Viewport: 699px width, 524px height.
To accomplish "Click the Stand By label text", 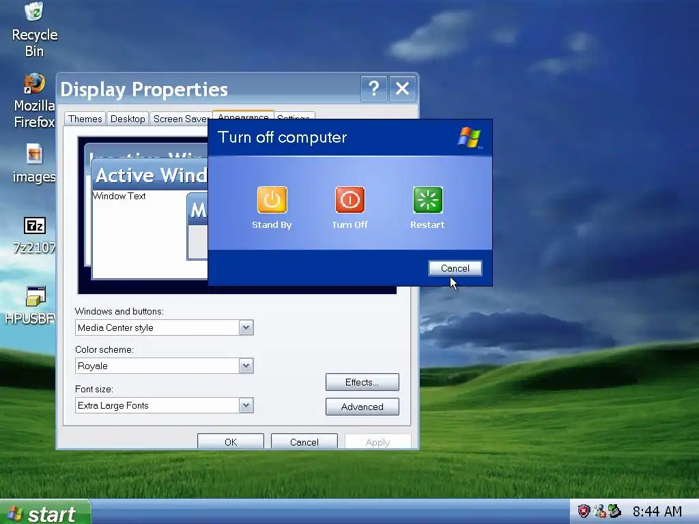I will coord(272,224).
